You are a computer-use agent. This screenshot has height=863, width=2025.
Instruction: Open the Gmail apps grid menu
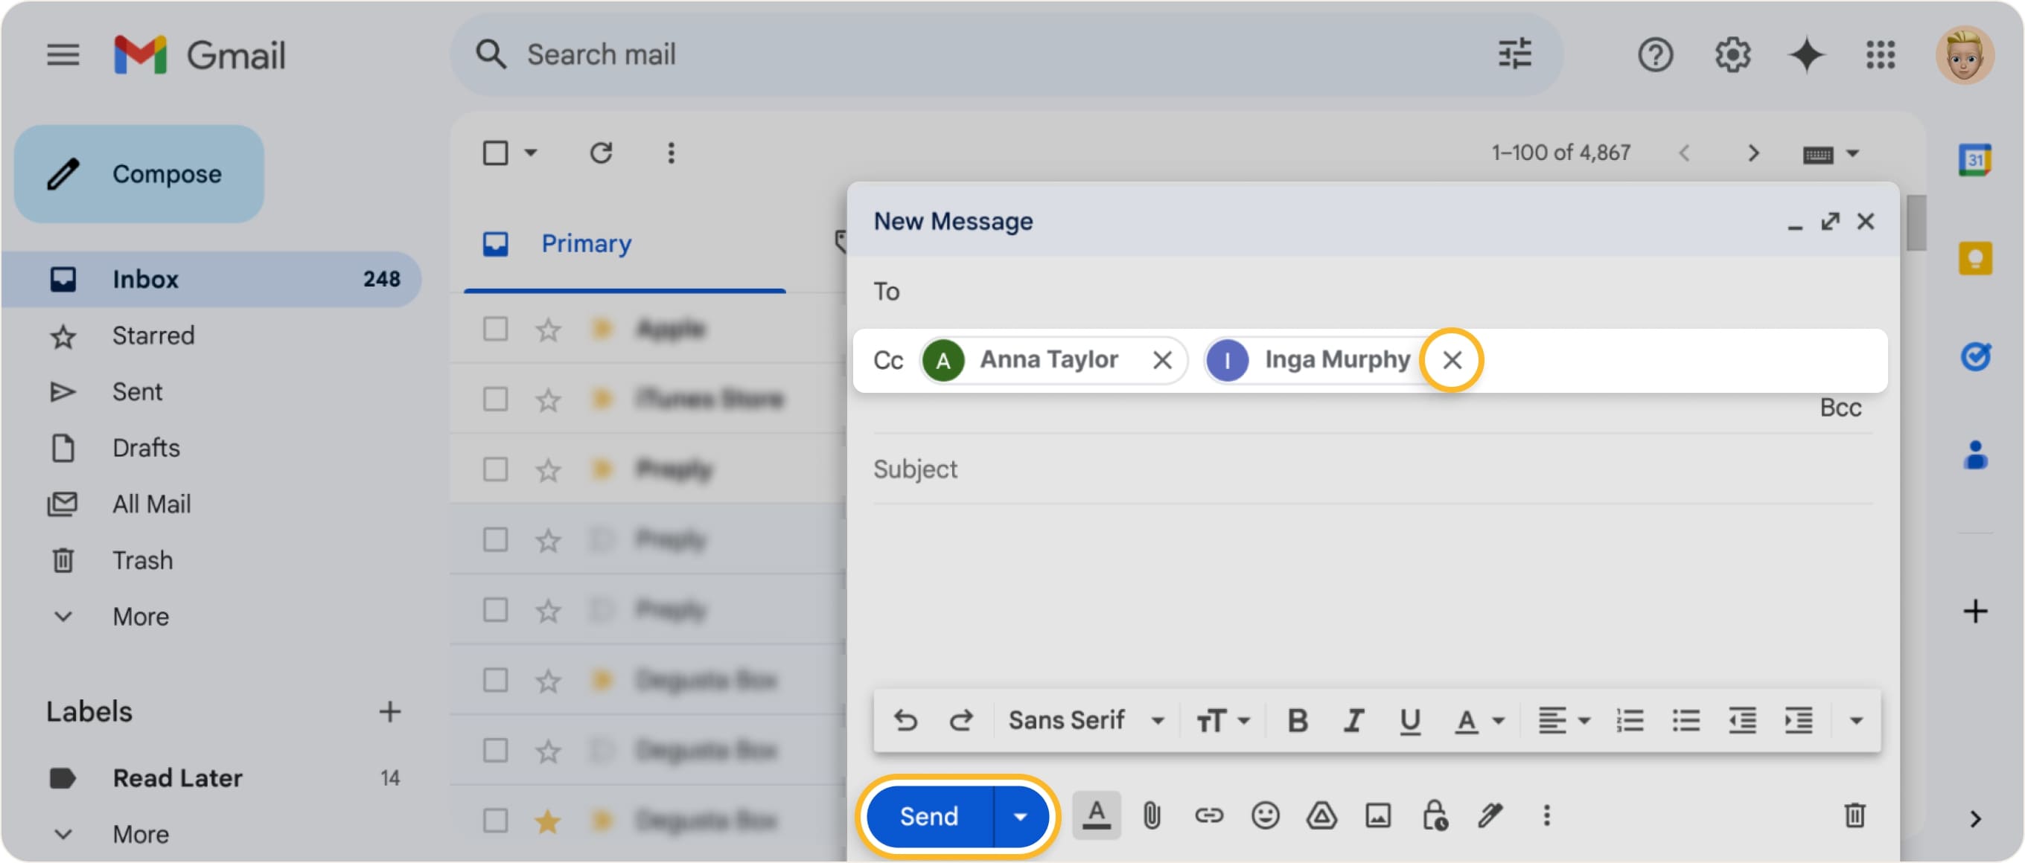(1881, 54)
